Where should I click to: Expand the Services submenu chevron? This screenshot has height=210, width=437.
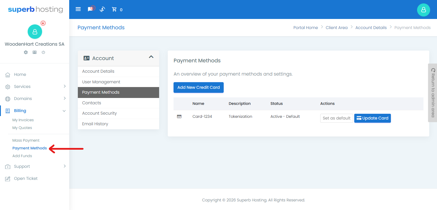coord(65,86)
